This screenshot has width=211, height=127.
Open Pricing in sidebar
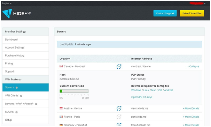[x=25, y=63]
